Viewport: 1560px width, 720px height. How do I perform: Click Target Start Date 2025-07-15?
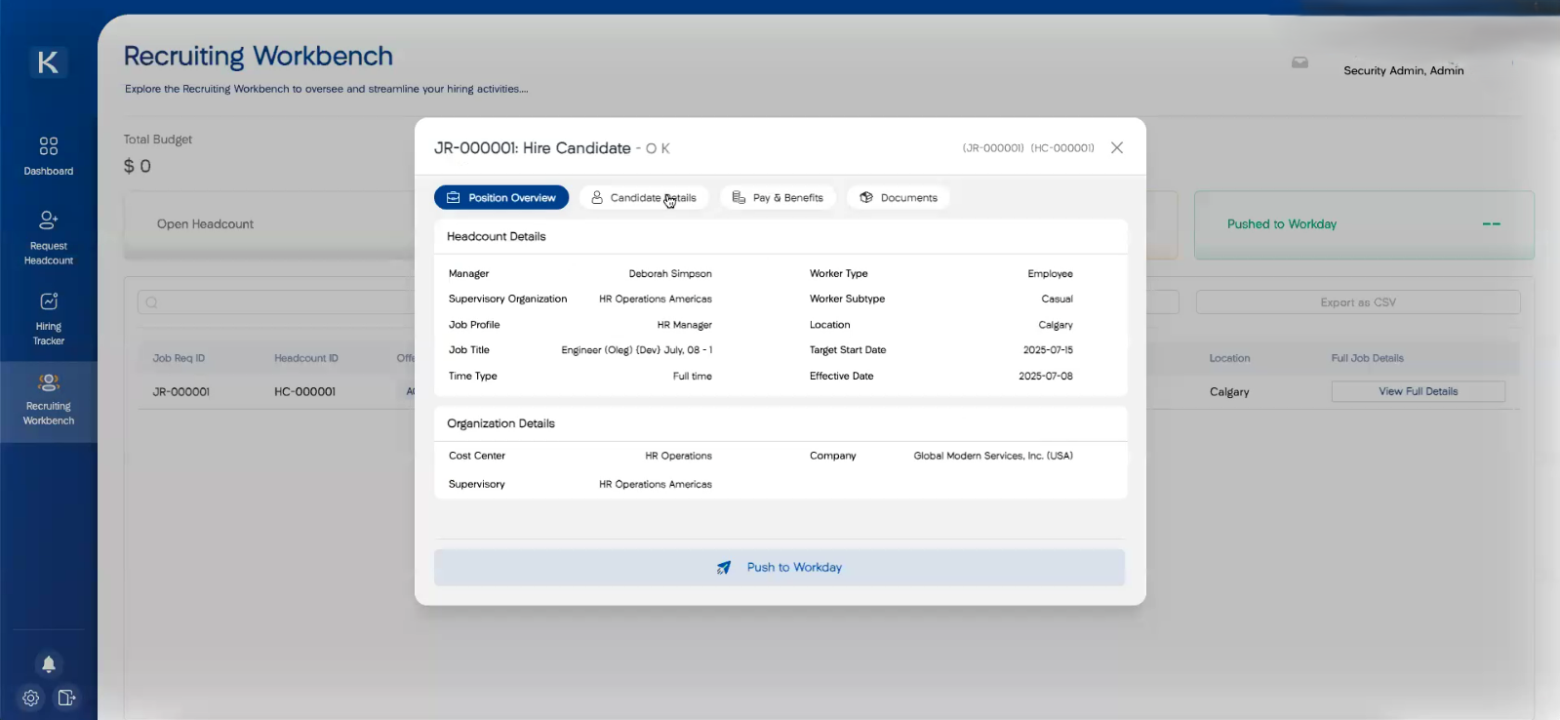click(x=1048, y=349)
